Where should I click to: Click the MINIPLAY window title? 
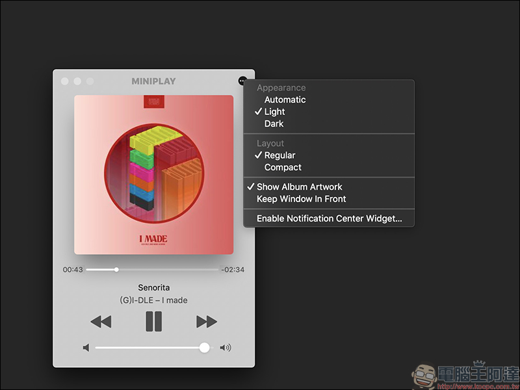pyautogui.click(x=153, y=81)
